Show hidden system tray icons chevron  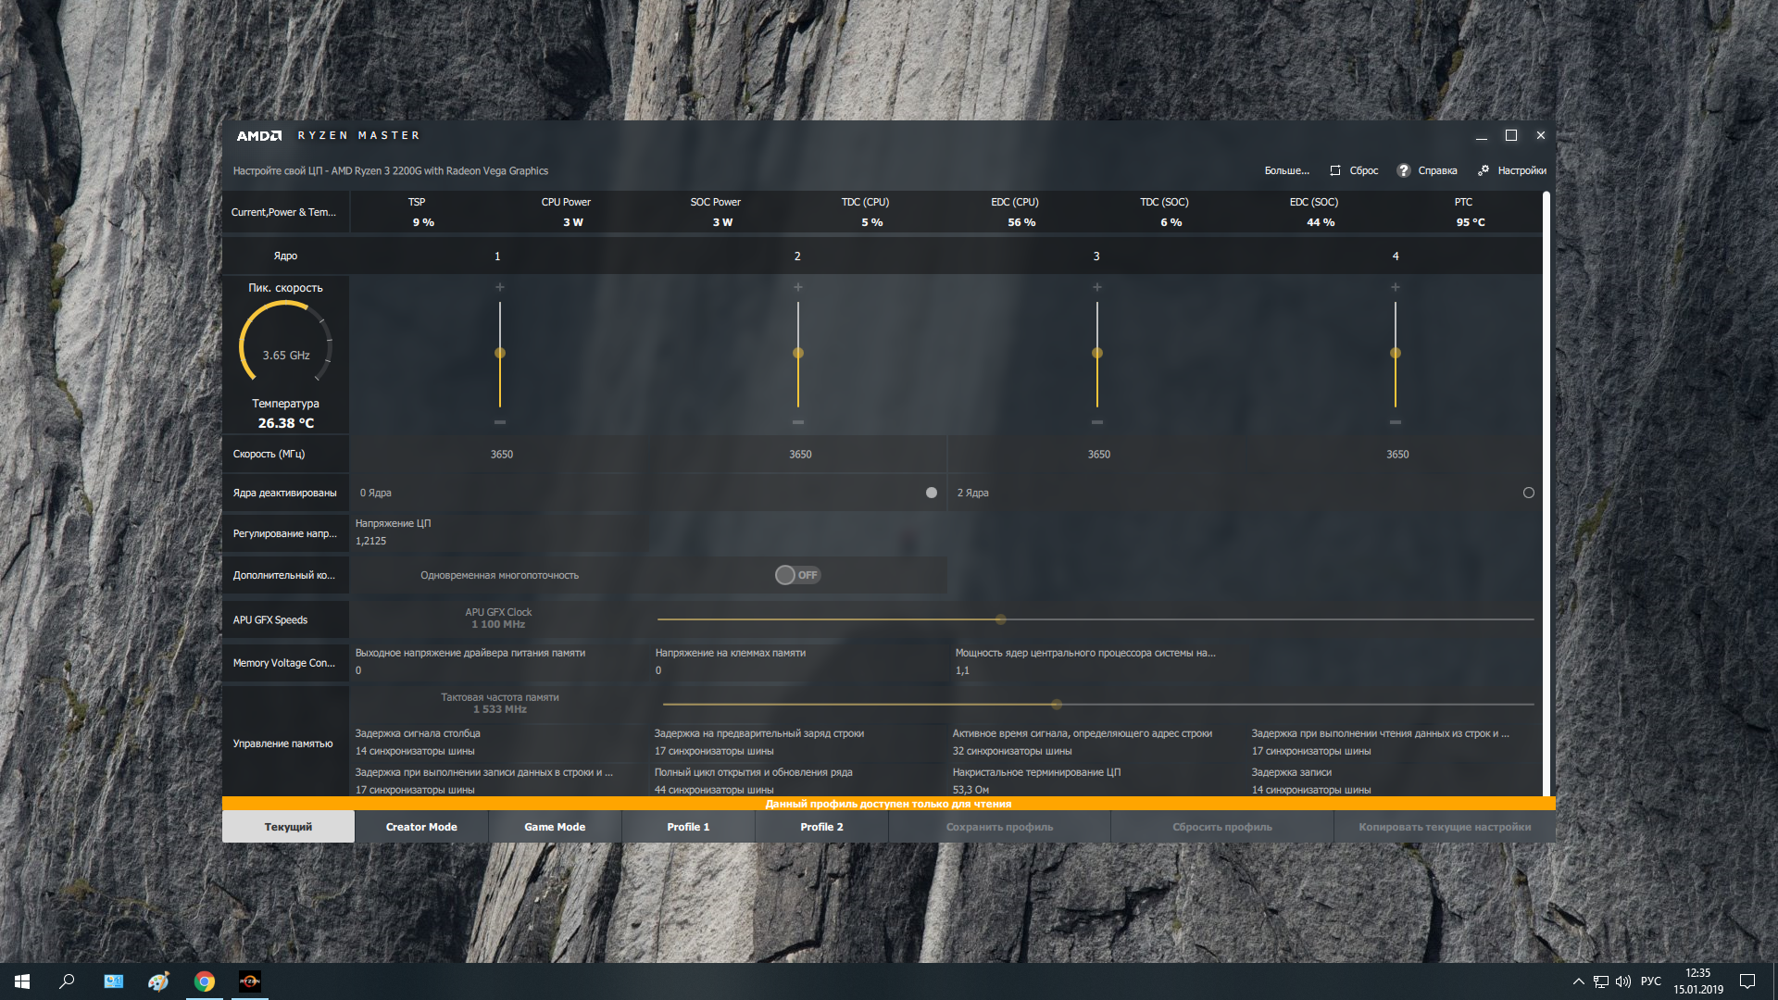(1578, 981)
